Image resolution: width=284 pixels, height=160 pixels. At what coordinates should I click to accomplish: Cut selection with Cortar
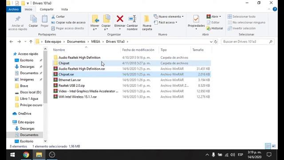tap(58, 16)
